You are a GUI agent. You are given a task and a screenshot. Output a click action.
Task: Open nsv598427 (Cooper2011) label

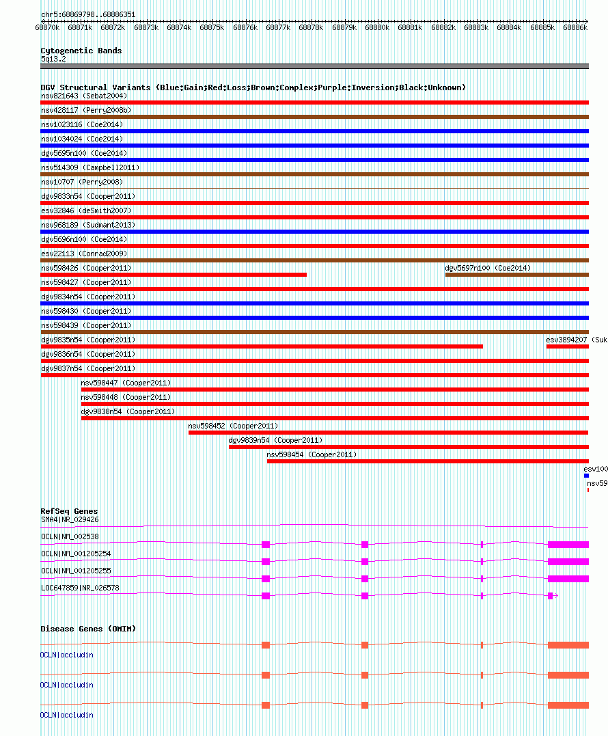86,282
